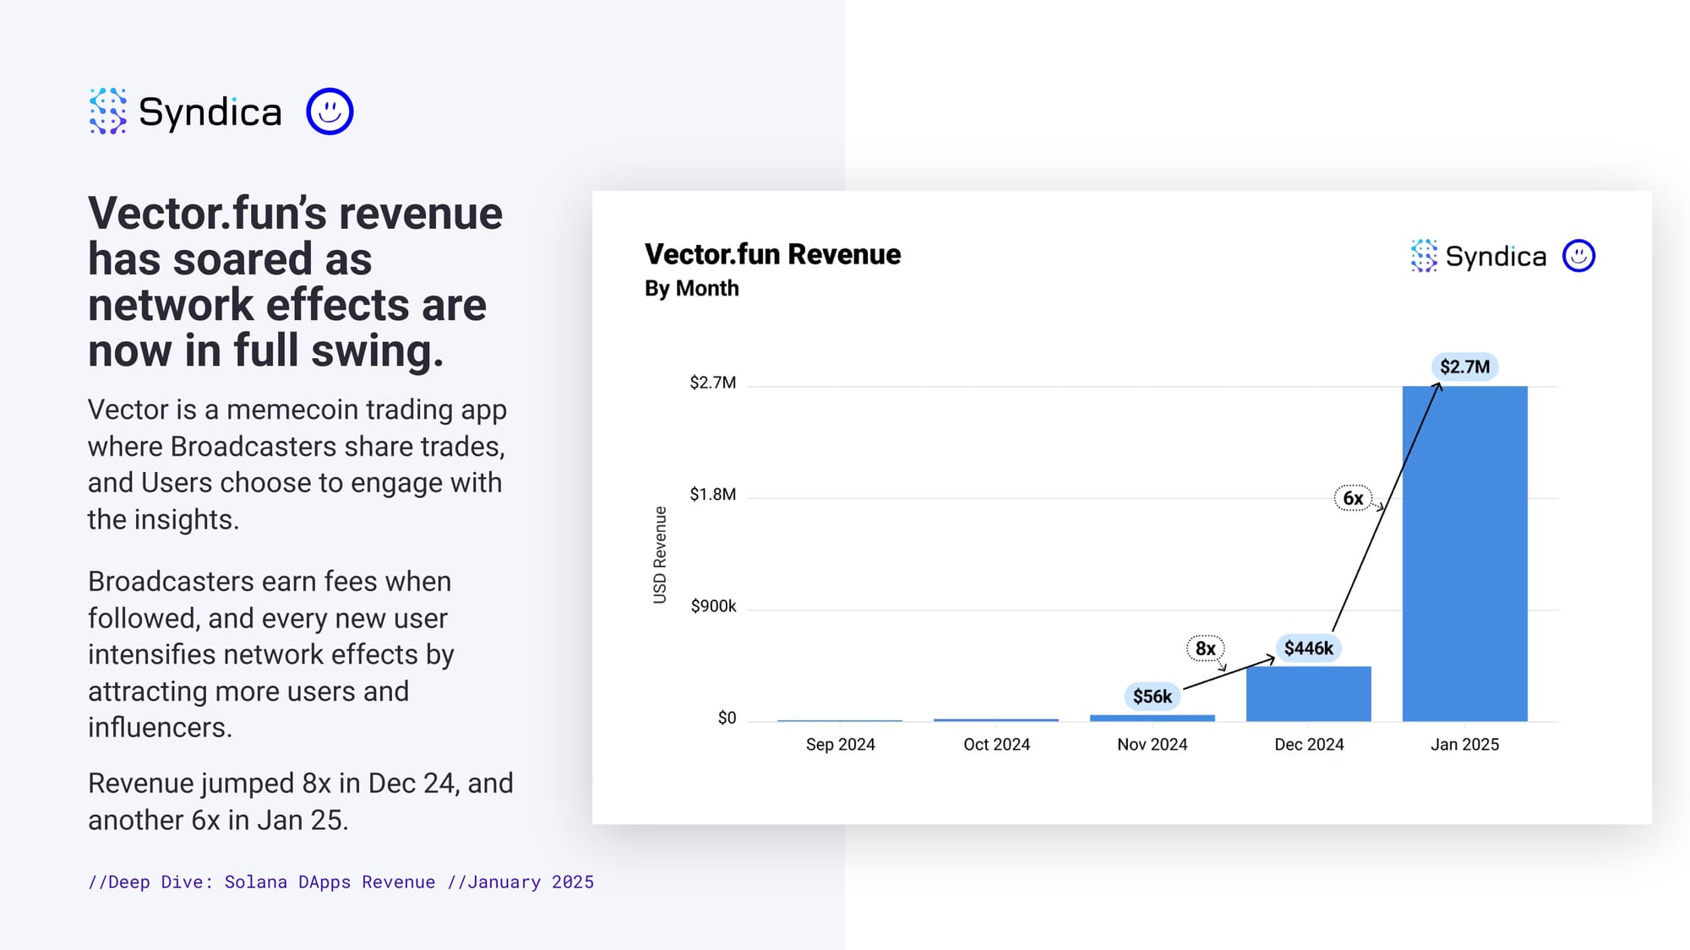
Task: Click the blue smiley face icon beside Syndica
Action: click(330, 111)
